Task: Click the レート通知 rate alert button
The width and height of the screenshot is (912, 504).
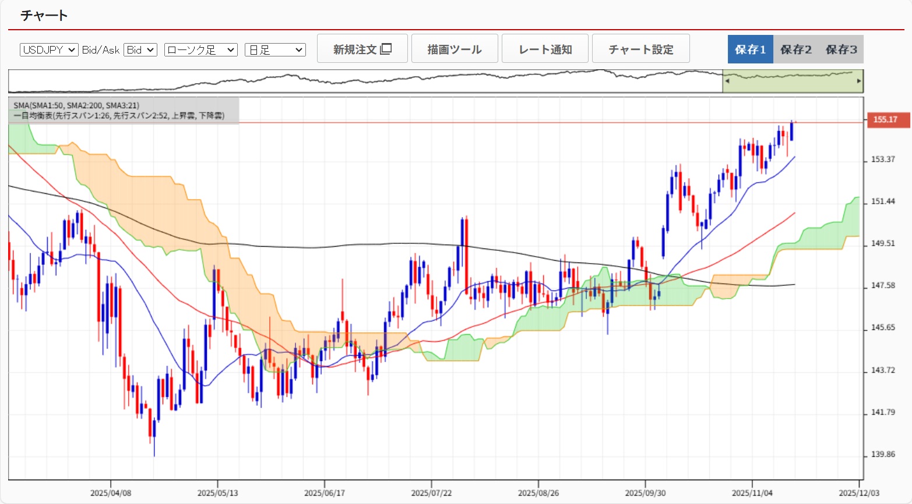Action: coord(545,49)
